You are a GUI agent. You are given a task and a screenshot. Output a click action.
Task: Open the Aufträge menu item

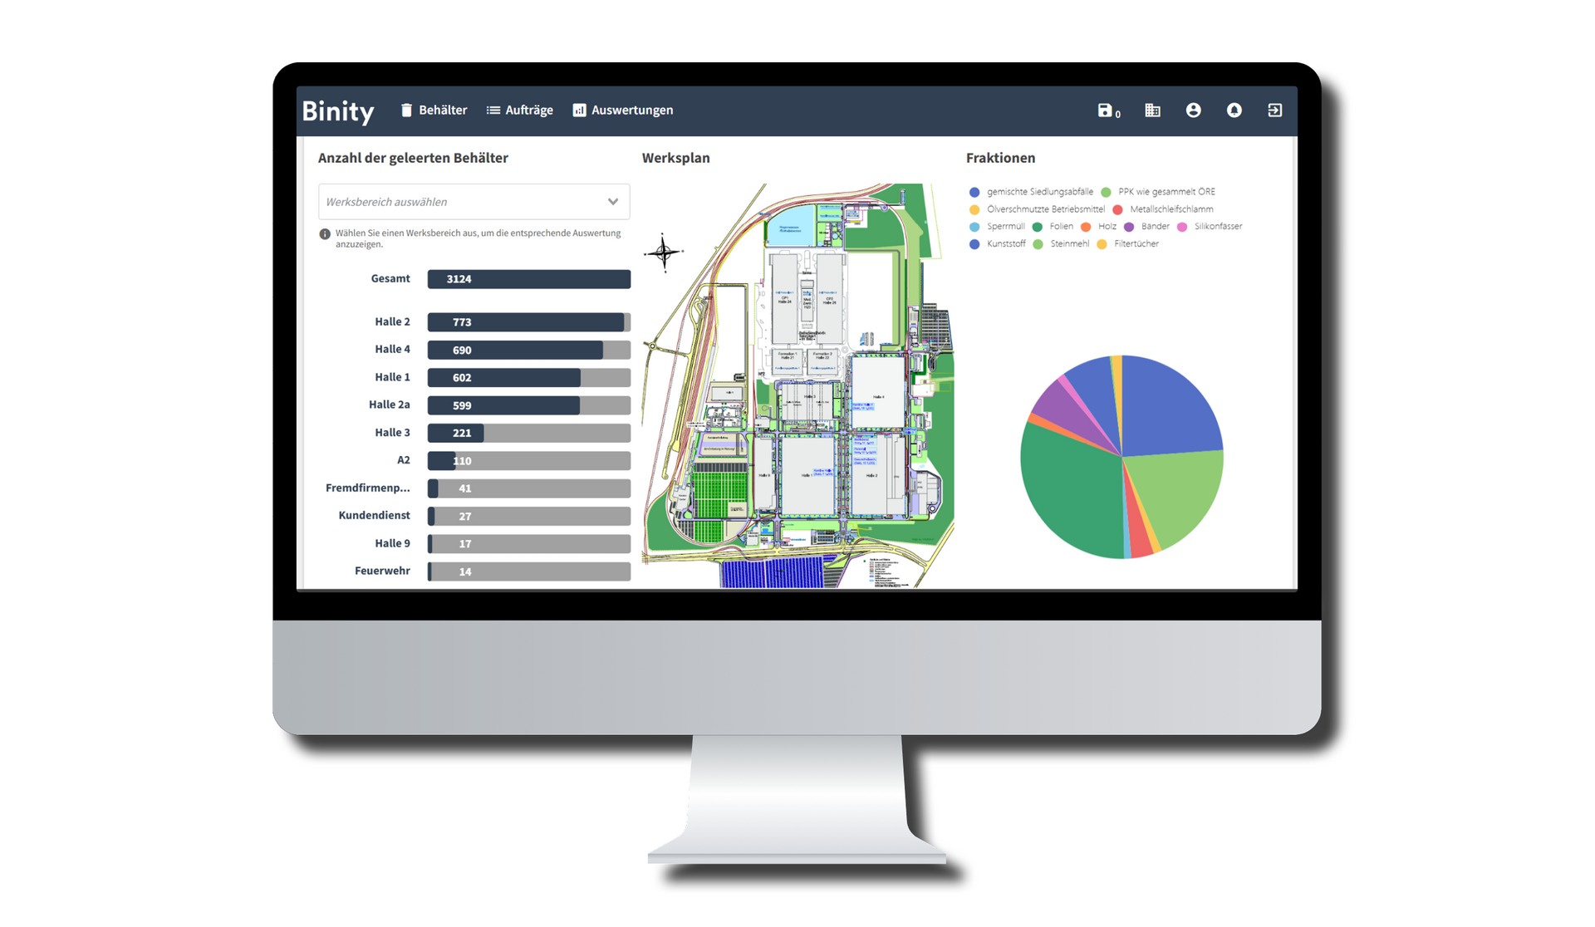point(520,110)
